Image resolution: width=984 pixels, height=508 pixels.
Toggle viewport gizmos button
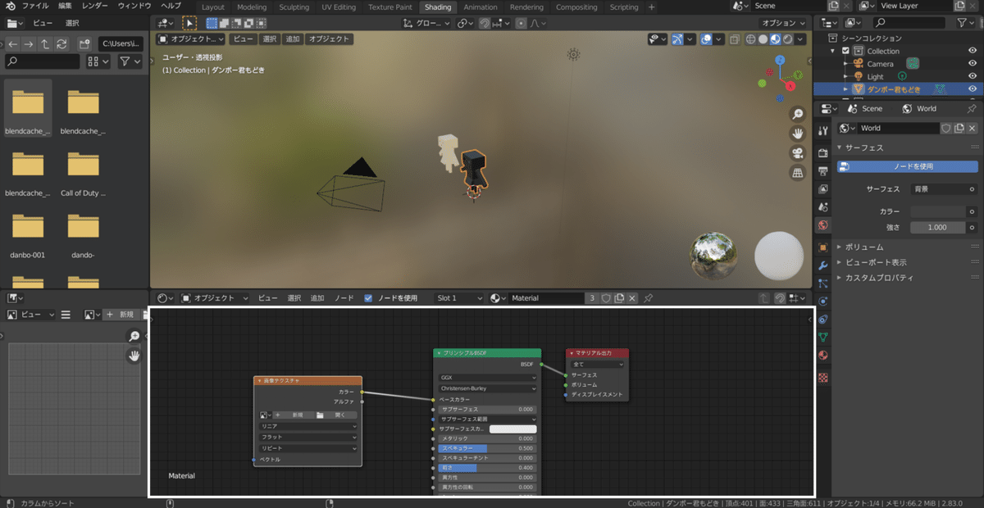click(678, 39)
